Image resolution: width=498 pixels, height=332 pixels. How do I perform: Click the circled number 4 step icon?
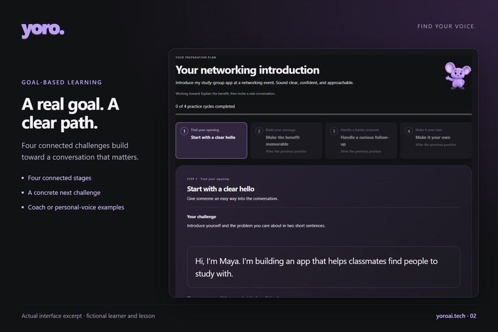[x=409, y=131]
